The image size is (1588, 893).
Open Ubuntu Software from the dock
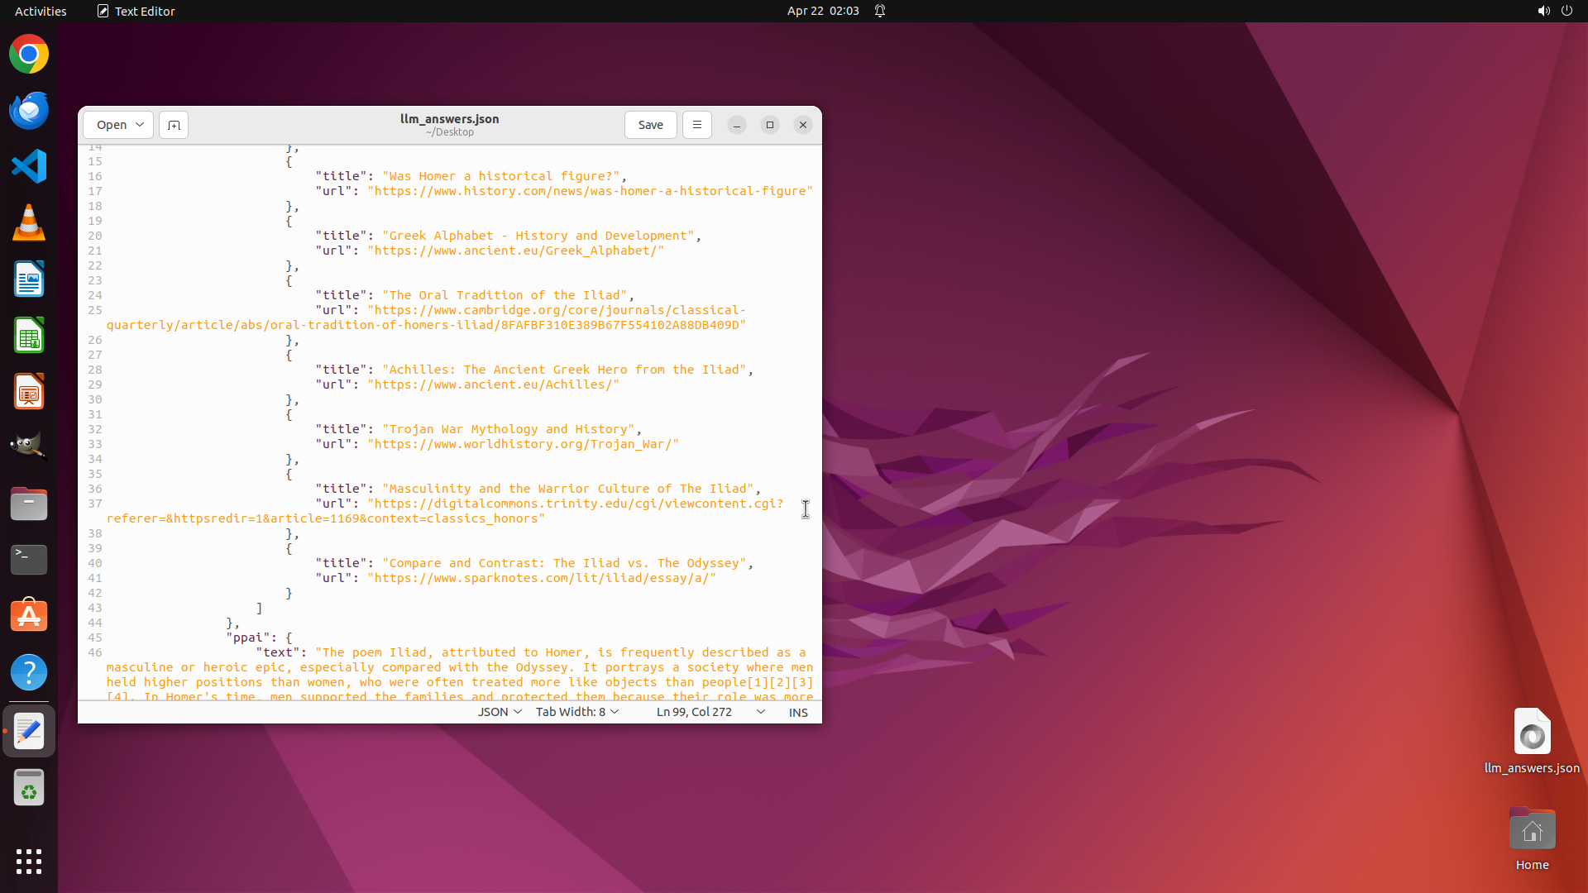pyautogui.click(x=29, y=616)
